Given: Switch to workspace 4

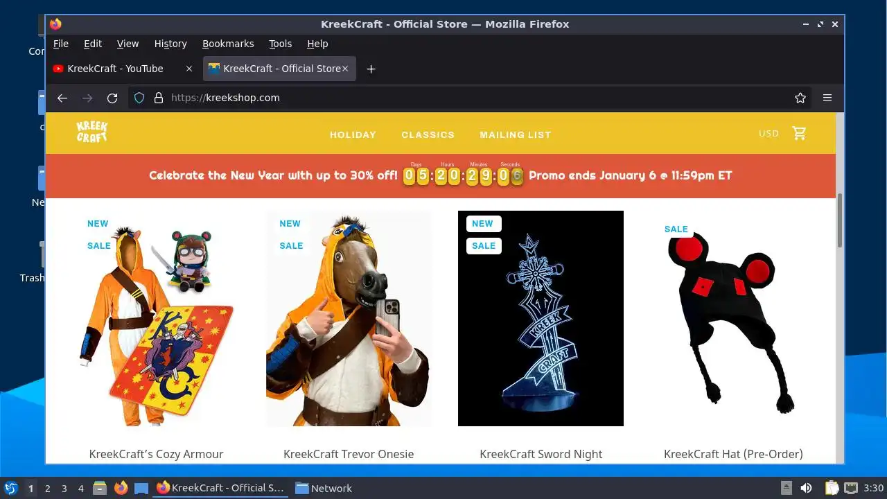Looking at the screenshot, I should tap(81, 488).
